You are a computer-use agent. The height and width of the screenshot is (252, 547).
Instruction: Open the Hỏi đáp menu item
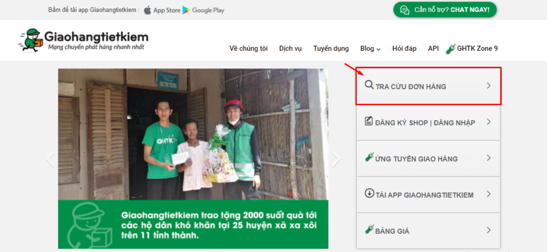click(x=404, y=49)
